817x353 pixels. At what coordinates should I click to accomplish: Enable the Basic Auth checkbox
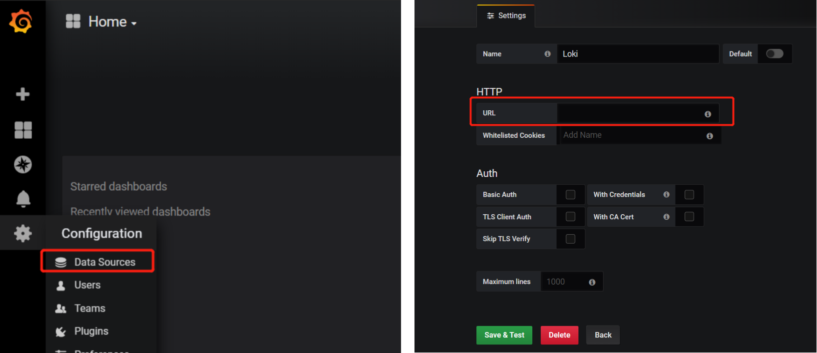570,195
